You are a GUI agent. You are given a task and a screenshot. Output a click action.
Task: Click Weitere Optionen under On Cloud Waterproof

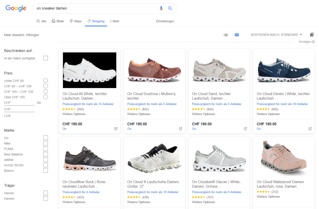[268, 197]
